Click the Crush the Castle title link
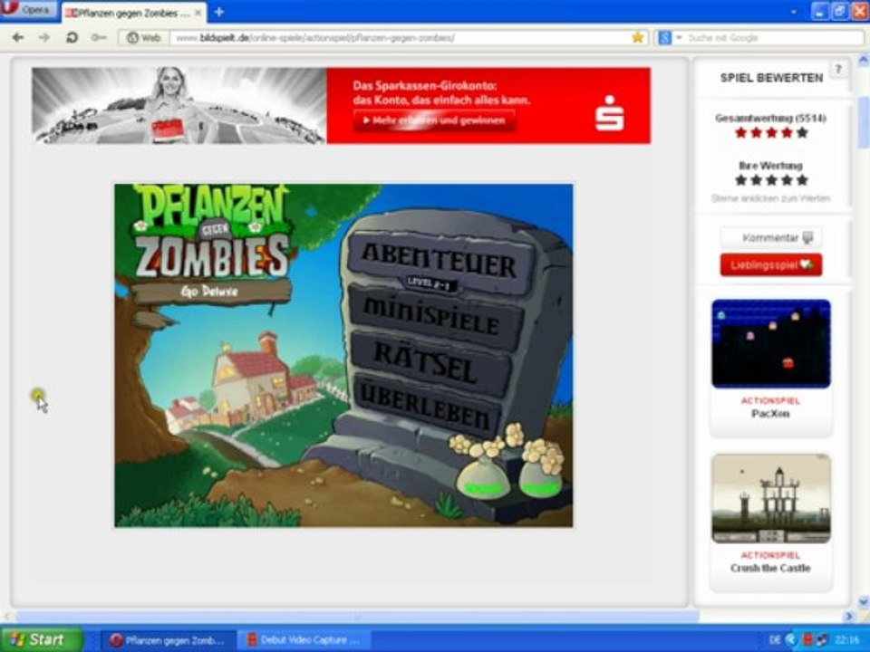This screenshot has width=870, height=652. tap(770, 569)
